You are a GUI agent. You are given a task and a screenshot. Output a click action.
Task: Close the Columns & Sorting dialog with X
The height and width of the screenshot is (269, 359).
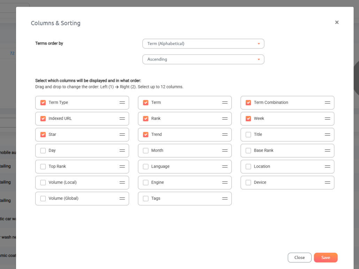pos(337,22)
